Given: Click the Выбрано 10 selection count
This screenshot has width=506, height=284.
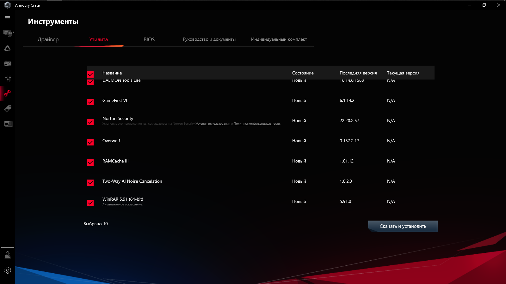Looking at the screenshot, I should [96, 224].
